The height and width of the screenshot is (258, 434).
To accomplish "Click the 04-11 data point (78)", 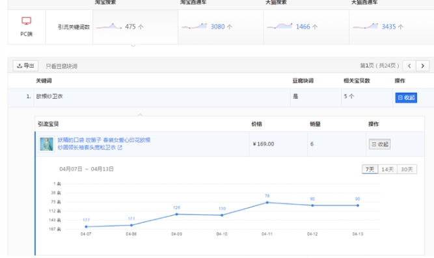I will [267, 203].
